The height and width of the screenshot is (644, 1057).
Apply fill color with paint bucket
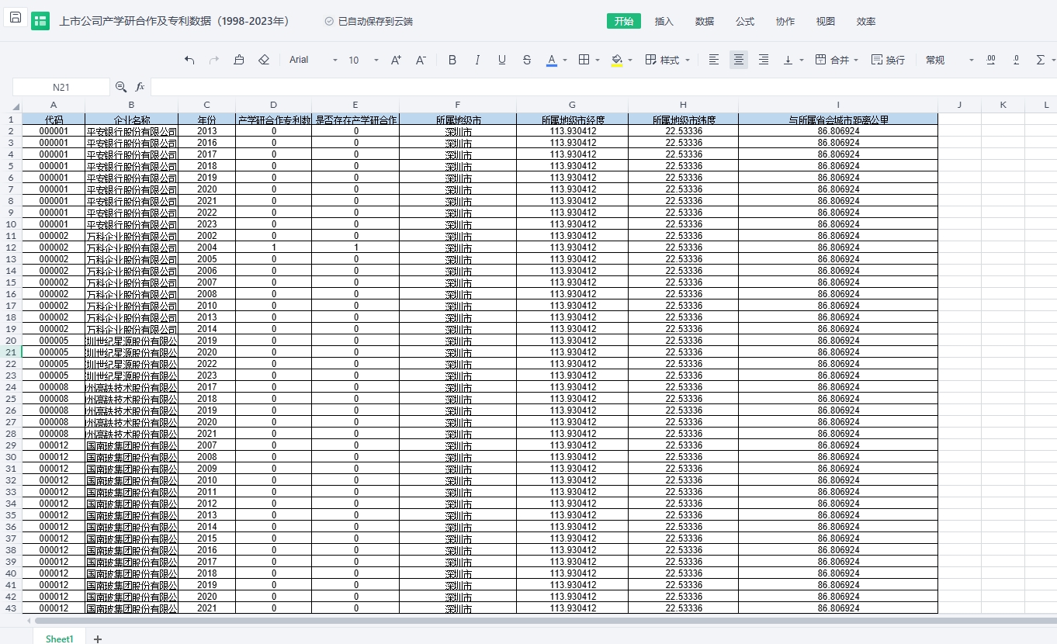tap(617, 59)
